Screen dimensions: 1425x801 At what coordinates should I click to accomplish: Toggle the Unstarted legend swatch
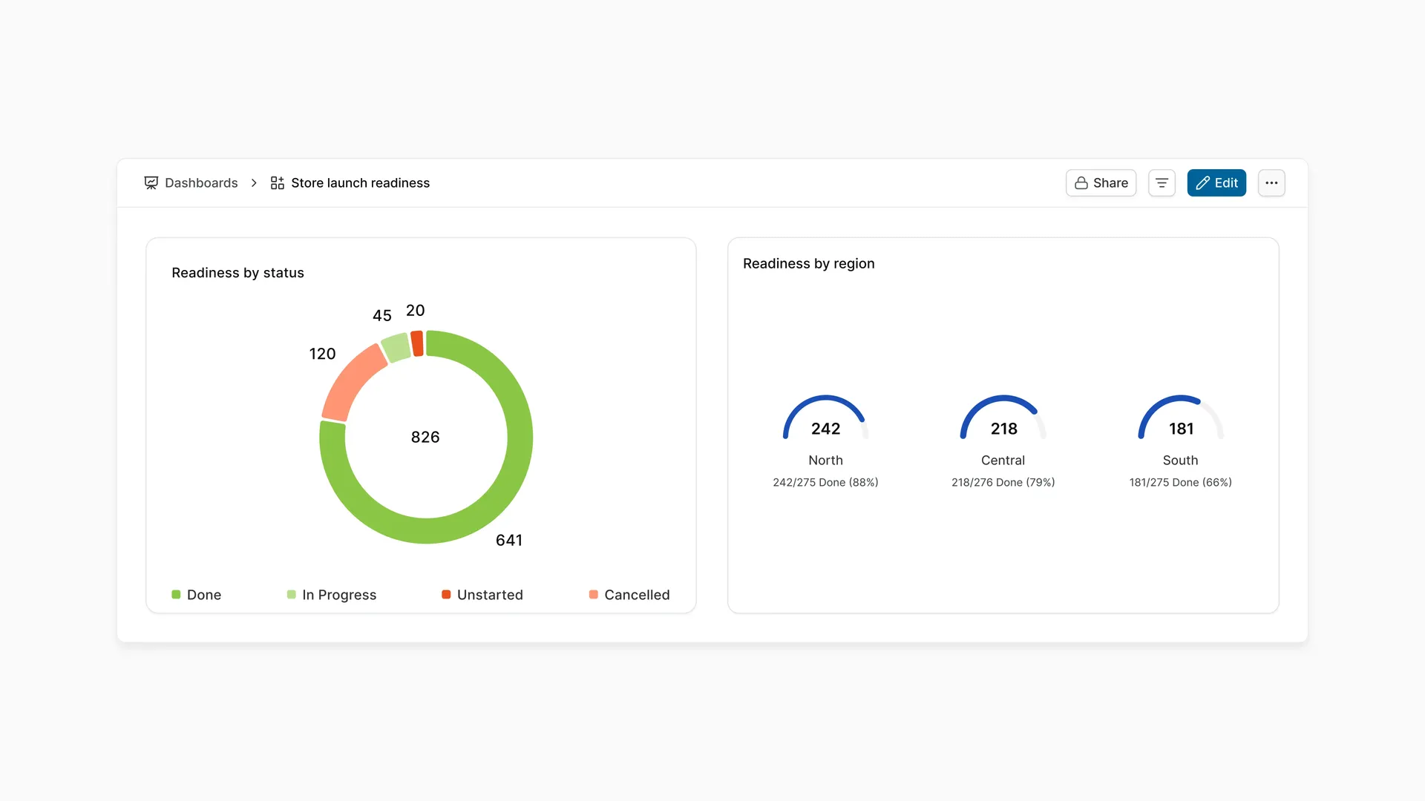point(446,595)
